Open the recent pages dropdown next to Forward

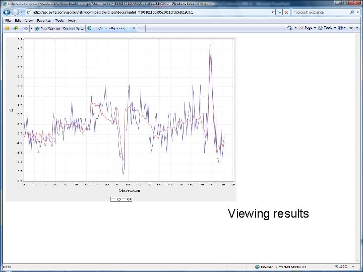[x=22, y=12]
